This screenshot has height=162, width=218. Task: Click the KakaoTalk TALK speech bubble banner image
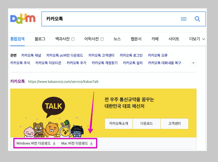54,107
